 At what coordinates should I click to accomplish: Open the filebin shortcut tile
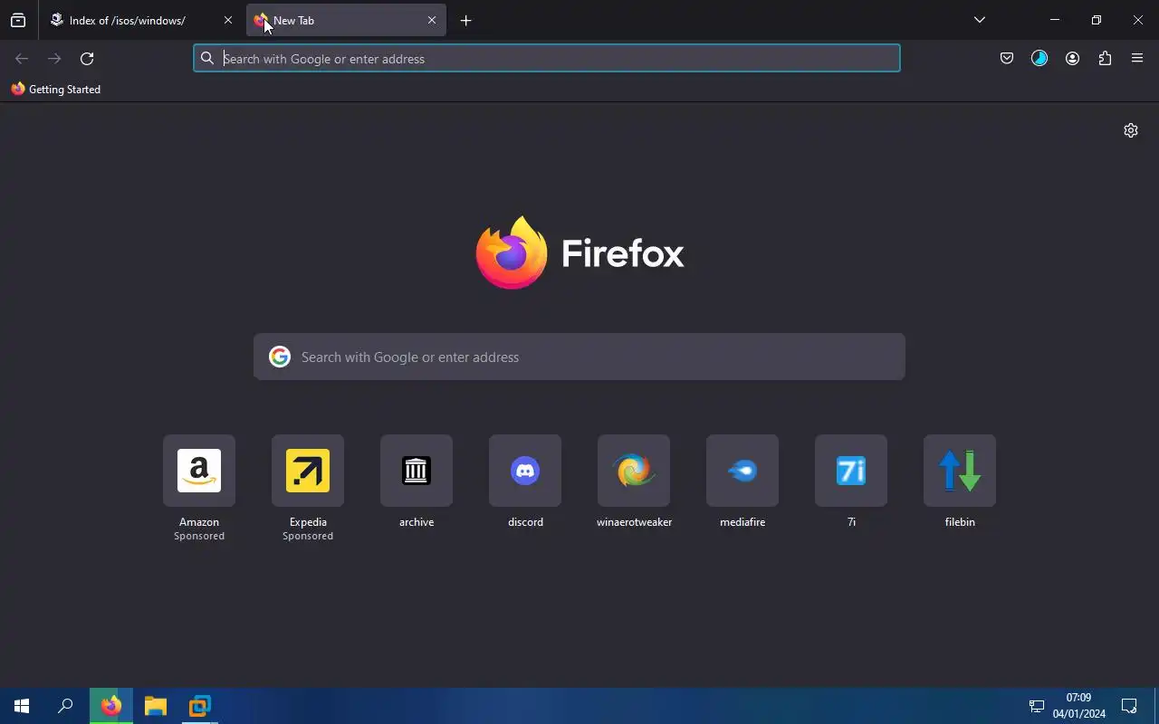[960, 471]
